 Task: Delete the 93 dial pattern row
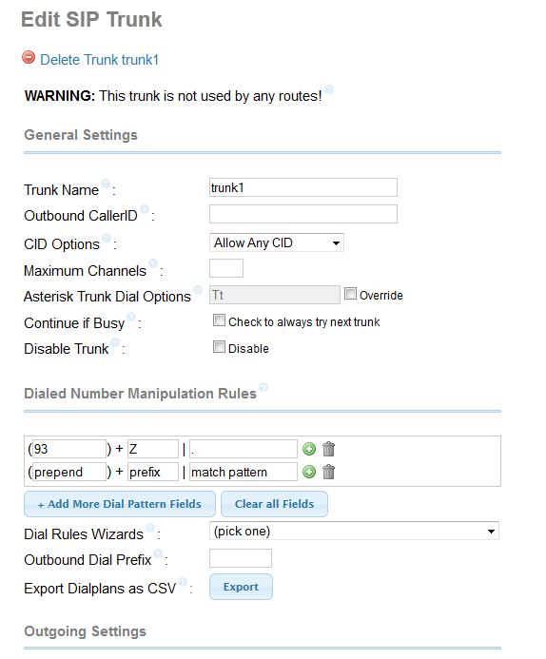[x=329, y=449]
